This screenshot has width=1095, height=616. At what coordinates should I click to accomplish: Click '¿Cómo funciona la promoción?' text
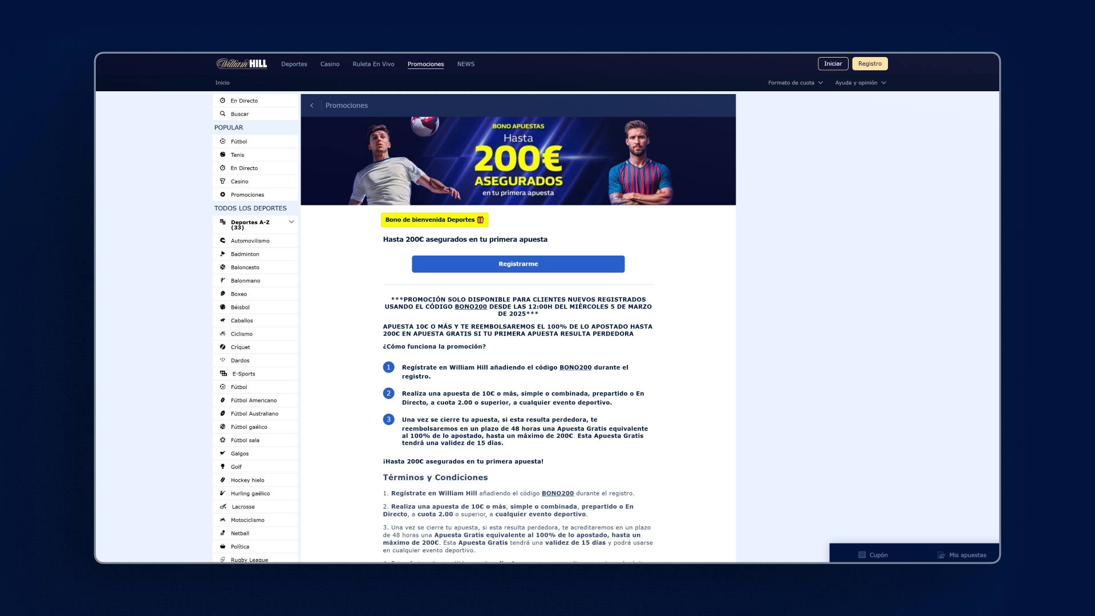click(x=434, y=347)
